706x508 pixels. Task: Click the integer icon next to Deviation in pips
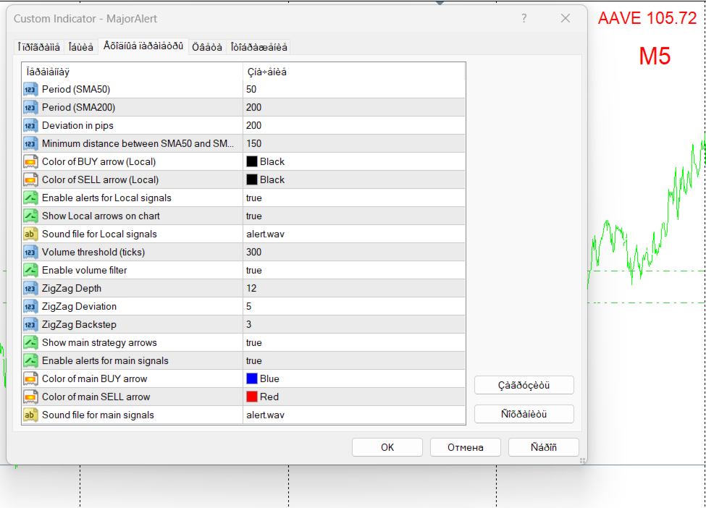point(30,125)
